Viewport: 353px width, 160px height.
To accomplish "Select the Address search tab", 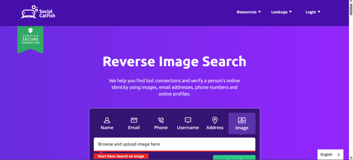I will (x=215, y=124).
